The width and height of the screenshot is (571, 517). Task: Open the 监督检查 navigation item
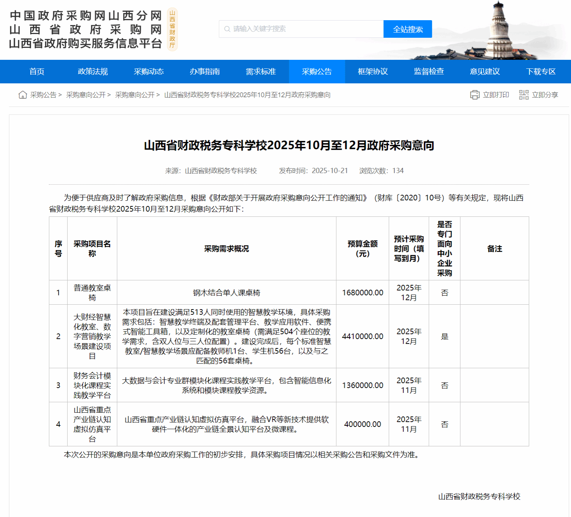coord(429,71)
